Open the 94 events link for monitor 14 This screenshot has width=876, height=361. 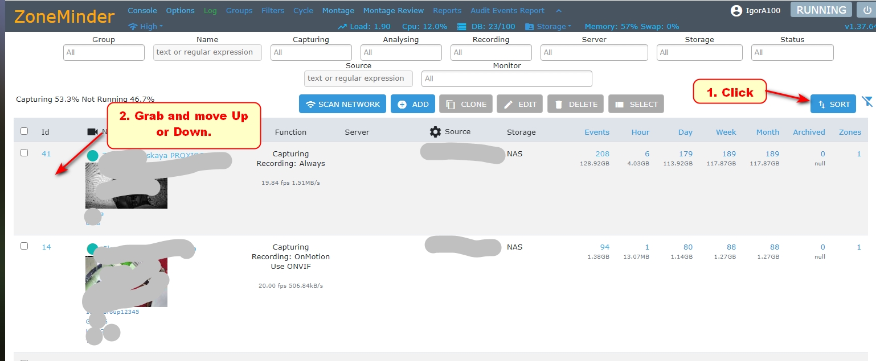tap(604, 247)
